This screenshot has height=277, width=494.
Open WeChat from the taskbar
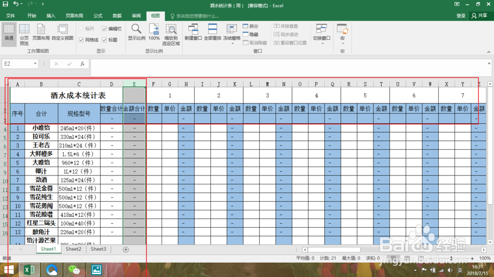click(74, 270)
